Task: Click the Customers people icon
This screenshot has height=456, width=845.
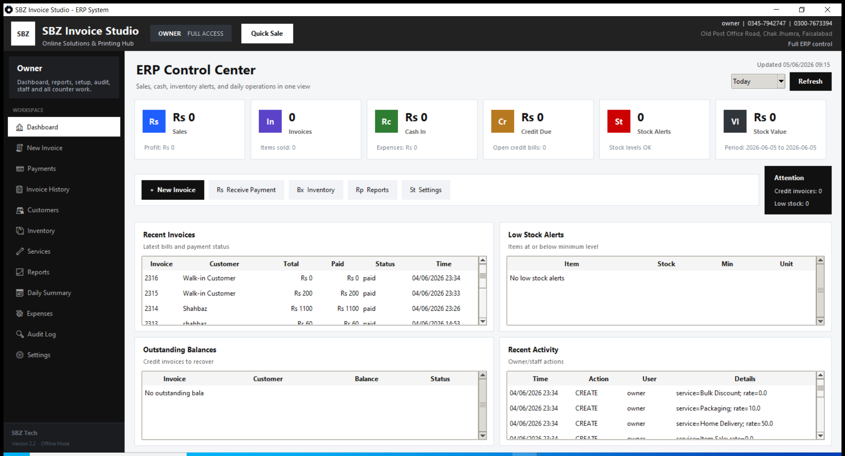Action: pyautogui.click(x=20, y=210)
